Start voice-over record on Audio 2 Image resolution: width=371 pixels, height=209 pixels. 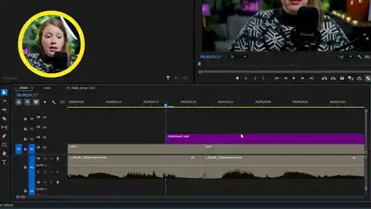(x=57, y=182)
